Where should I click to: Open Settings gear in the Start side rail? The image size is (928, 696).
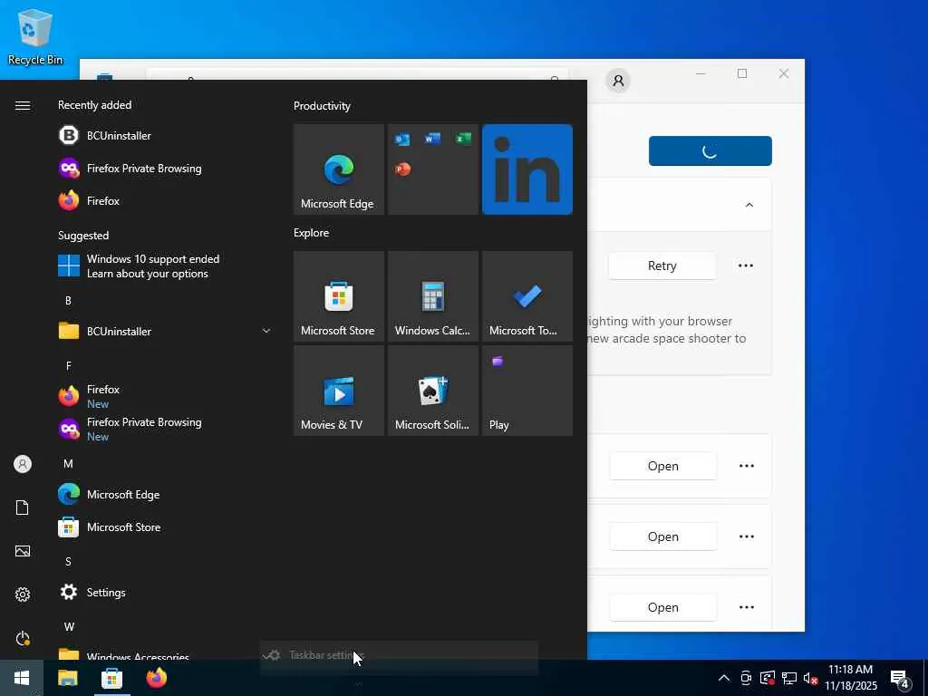[23, 594]
